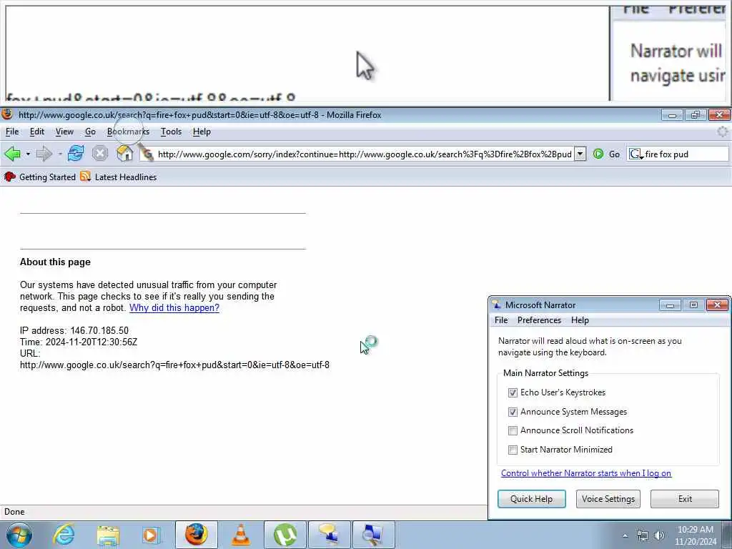Click the Exit button in Narrator

point(685,498)
